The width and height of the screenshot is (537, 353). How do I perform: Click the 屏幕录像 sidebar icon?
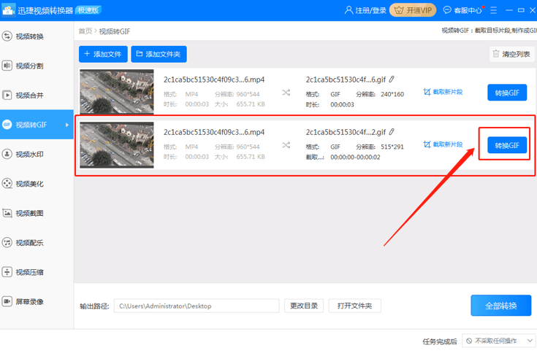pyautogui.click(x=7, y=301)
